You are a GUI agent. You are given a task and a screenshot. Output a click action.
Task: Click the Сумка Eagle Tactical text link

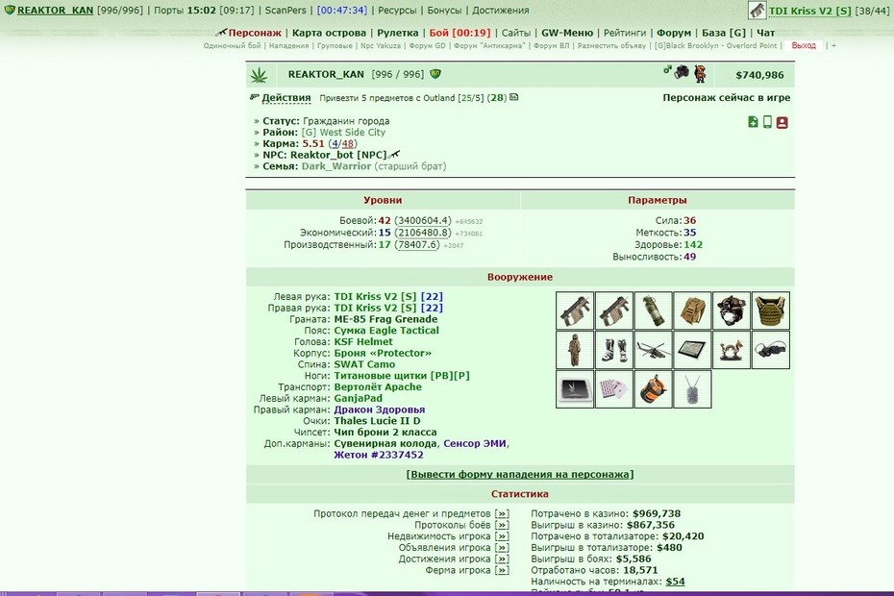[x=386, y=331]
